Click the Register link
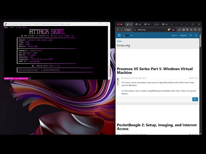The width and height of the screenshot is (206, 154). (x=183, y=35)
